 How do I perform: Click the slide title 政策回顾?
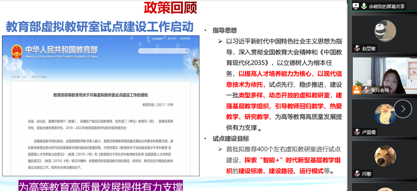pyautogui.click(x=170, y=8)
